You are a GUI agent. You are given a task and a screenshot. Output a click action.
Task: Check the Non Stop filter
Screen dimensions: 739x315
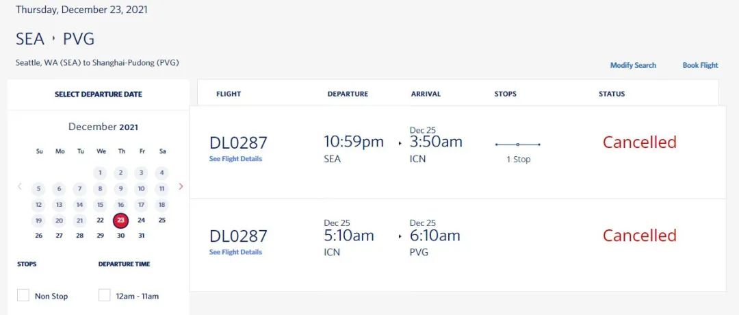(23, 295)
